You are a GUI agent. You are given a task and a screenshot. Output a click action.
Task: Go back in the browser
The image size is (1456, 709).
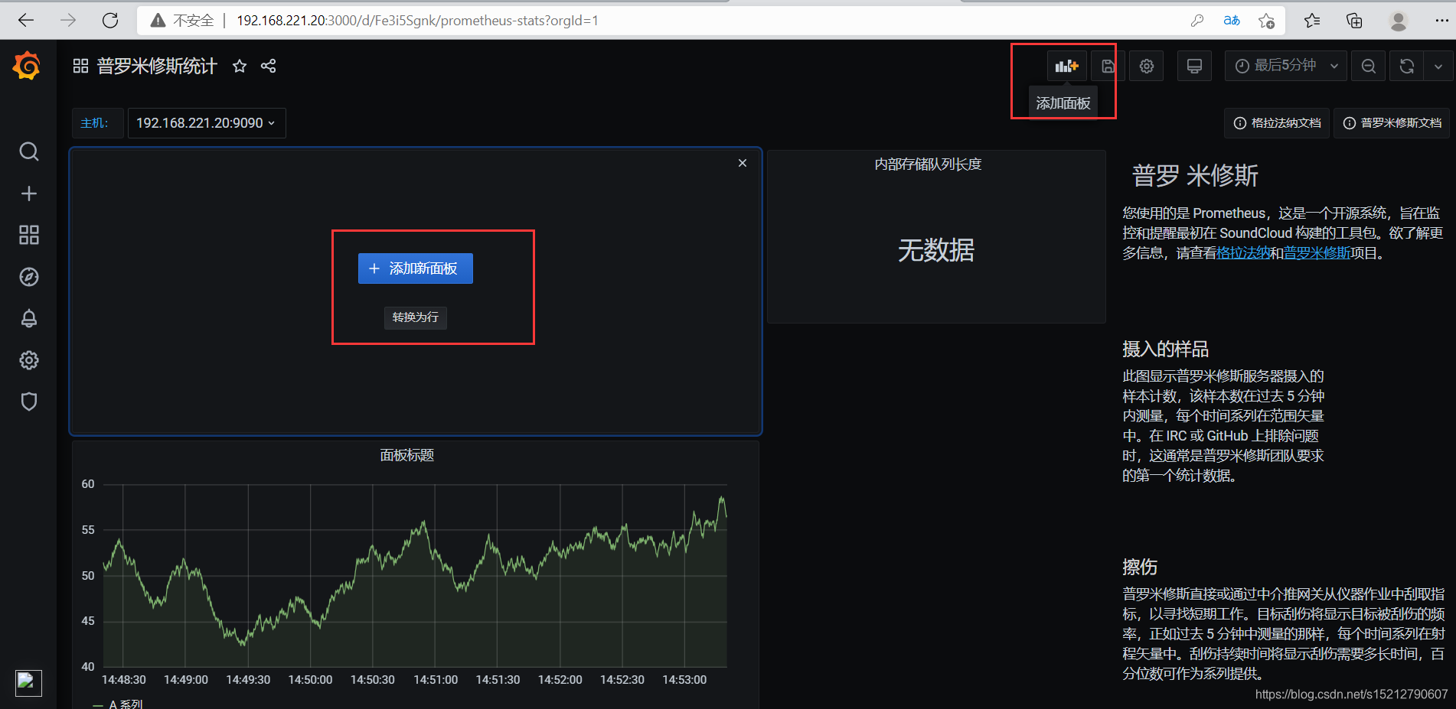click(x=27, y=21)
